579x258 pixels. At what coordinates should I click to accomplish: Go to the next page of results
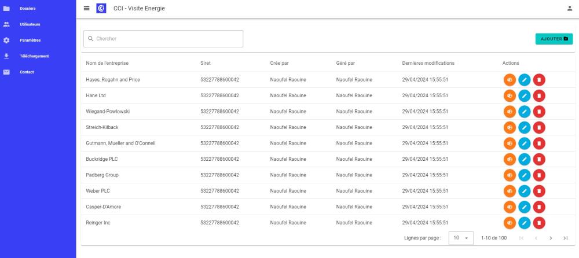(551, 238)
